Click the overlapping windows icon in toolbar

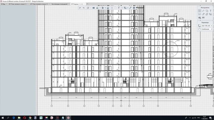click(x=125, y=8)
